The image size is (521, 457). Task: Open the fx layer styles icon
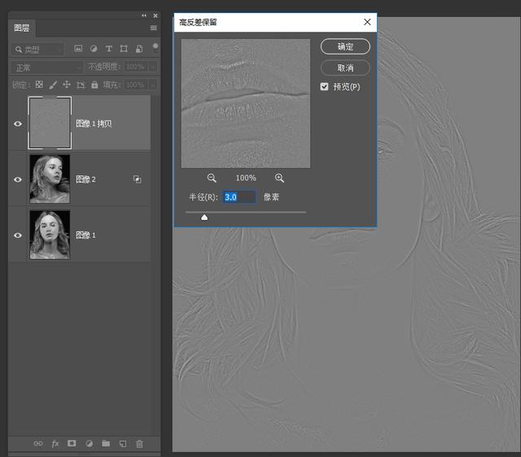55,443
